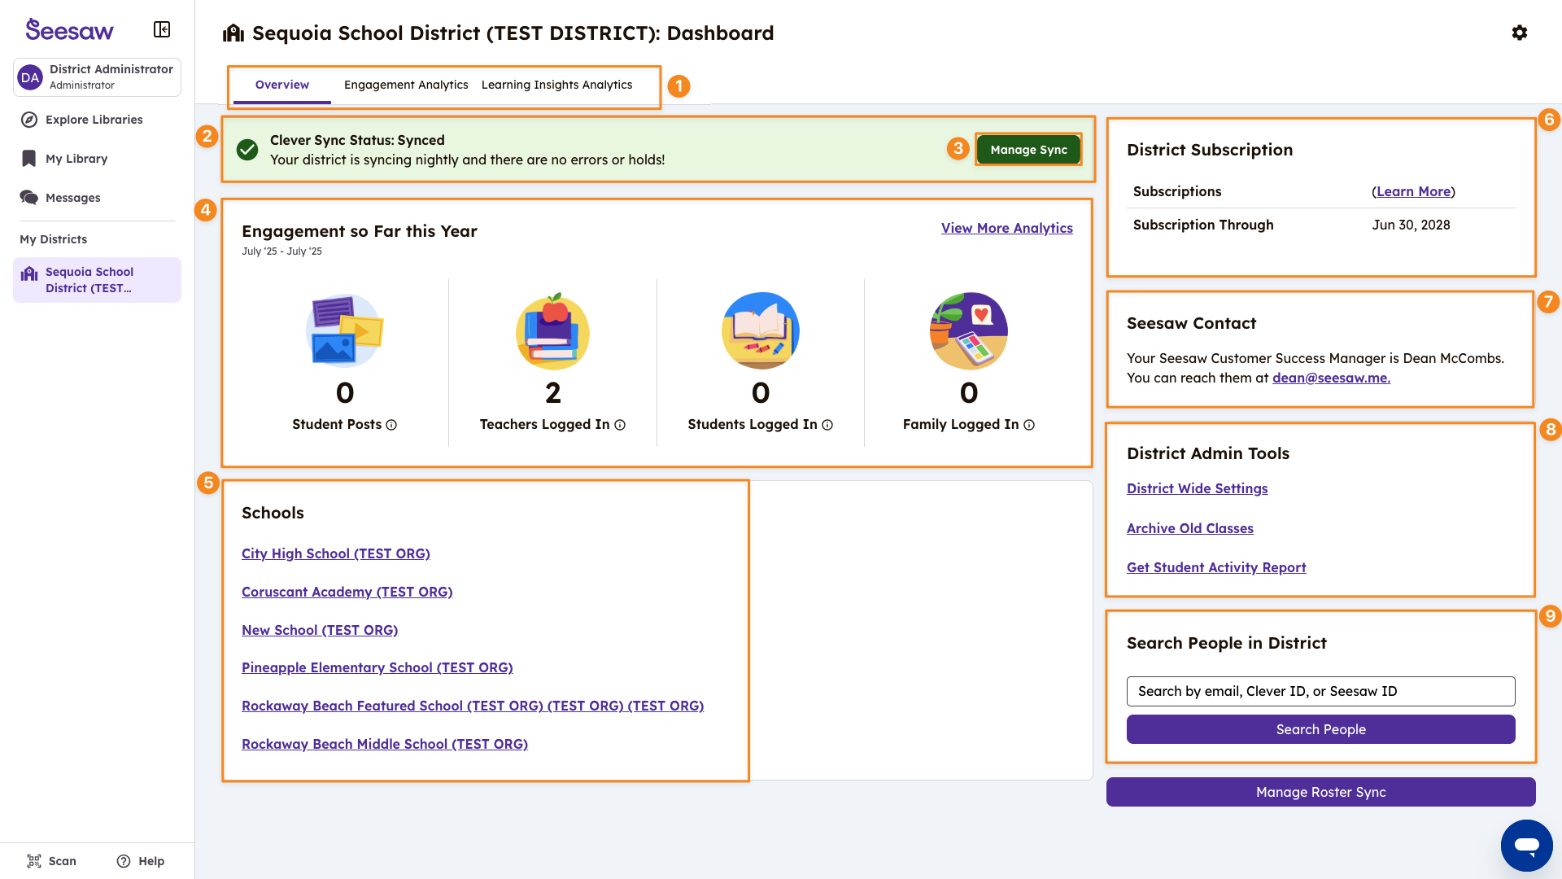Open Rockaway Beach Middle School (TEST ORG)
The image size is (1562, 879).
point(385,744)
